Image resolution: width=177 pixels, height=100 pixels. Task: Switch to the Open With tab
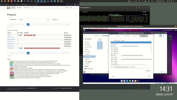click(135, 36)
